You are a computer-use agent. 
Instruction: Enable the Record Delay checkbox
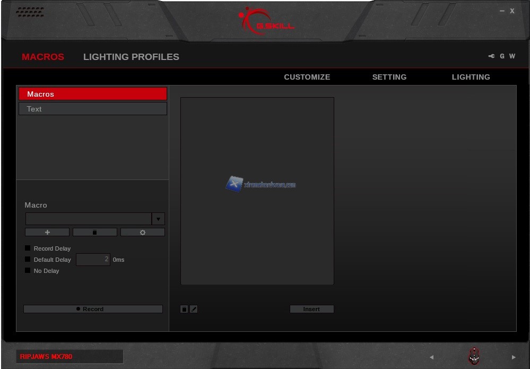coord(28,248)
